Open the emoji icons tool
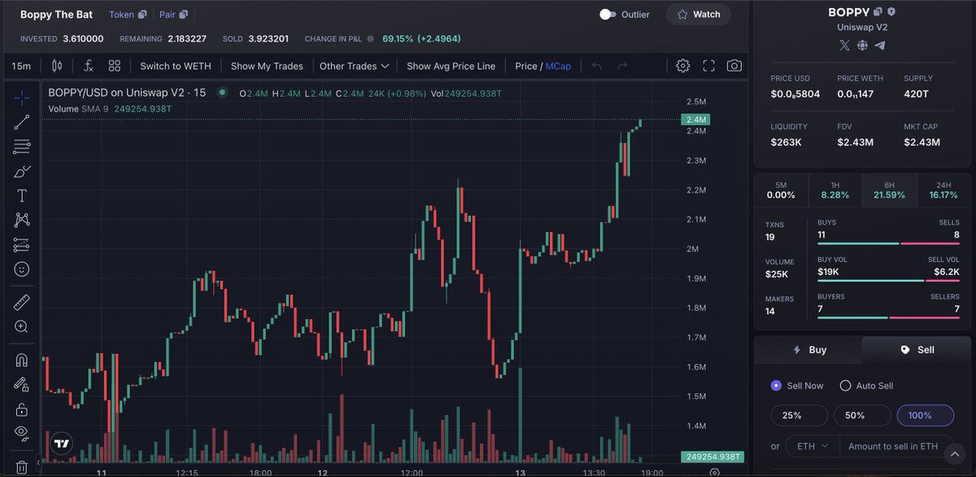This screenshot has width=976, height=477. coord(22,269)
